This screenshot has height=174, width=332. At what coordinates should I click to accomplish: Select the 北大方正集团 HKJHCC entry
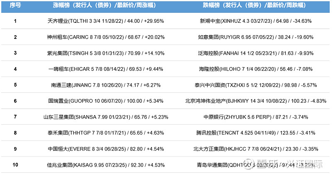click(x=256, y=149)
